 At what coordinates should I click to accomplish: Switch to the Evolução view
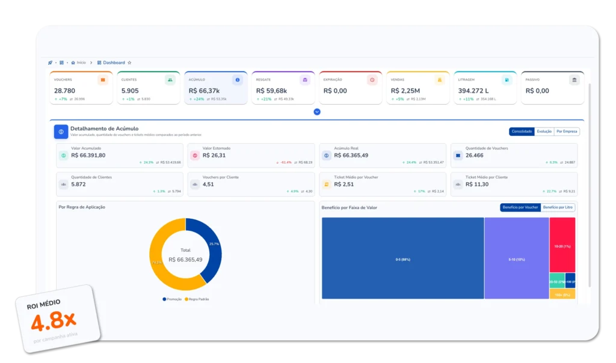point(544,132)
